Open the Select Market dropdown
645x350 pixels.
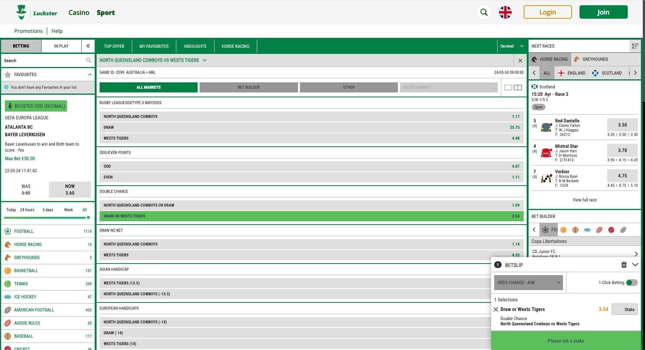click(449, 87)
